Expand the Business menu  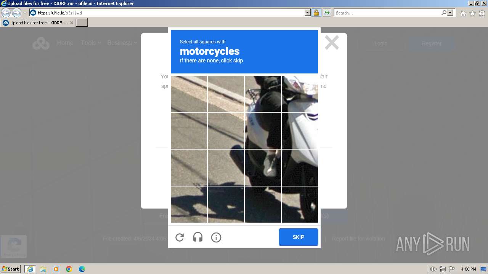point(122,43)
